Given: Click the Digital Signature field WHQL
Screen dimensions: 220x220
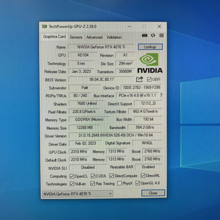Looking at the screenshot, I should point(147,143).
